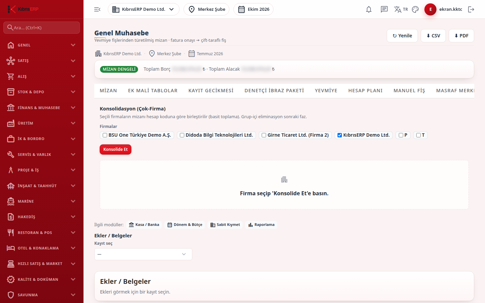Open ÜRETİM factory icon
Viewport: 485px width, 303px height.
[11, 123]
